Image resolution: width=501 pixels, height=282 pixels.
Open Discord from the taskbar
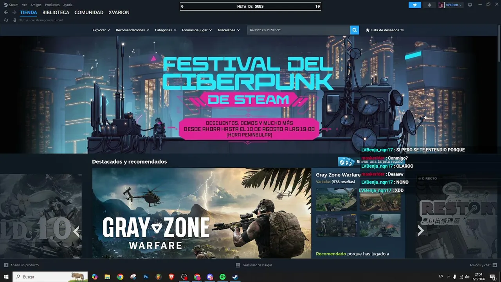click(x=210, y=277)
